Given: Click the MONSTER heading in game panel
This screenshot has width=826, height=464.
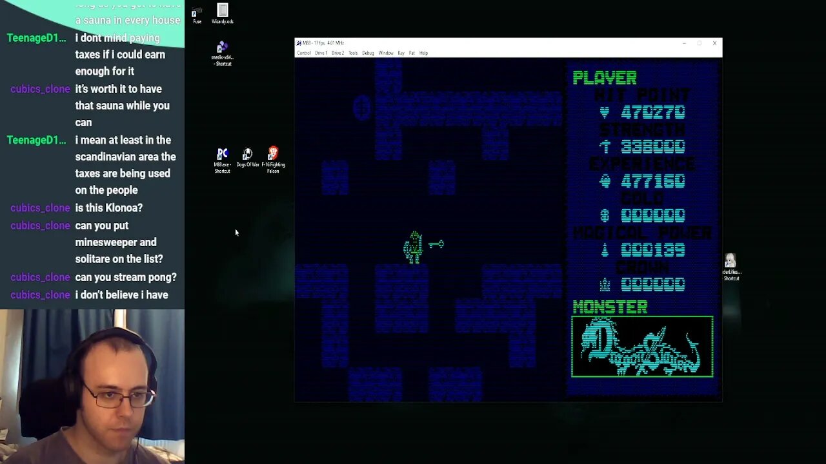Looking at the screenshot, I should click(x=610, y=307).
